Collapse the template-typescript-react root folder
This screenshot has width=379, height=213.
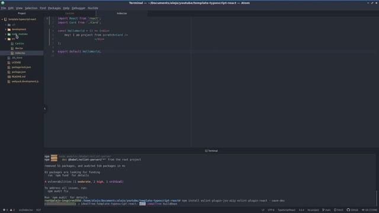(2, 20)
